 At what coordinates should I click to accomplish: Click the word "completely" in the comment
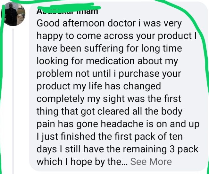pyautogui.click(x=61, y=99)
